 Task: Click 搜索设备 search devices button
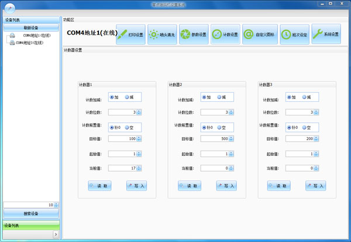[30, 213]
